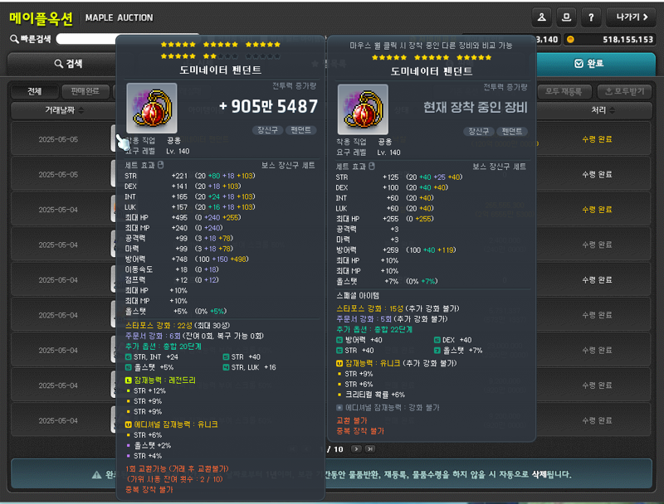Click the gold meso coin icon

(570, 39)
